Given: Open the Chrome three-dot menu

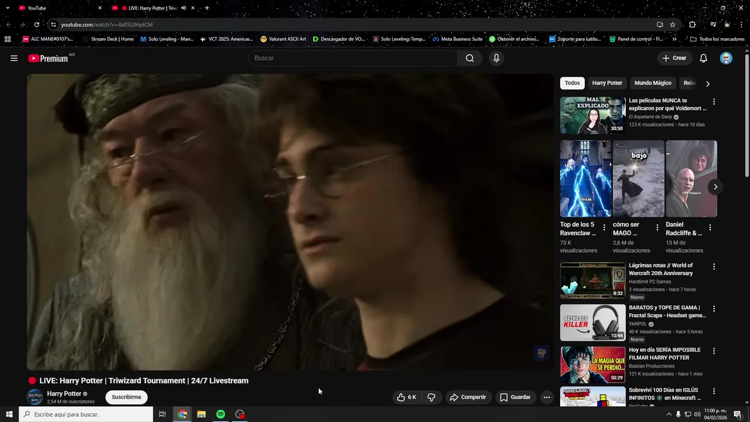Looking at the screenshot, I should [x=741, y=25].
